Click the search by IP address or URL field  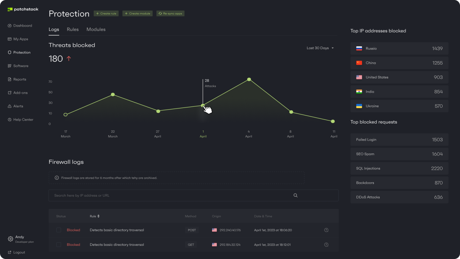tap(171, 195)
